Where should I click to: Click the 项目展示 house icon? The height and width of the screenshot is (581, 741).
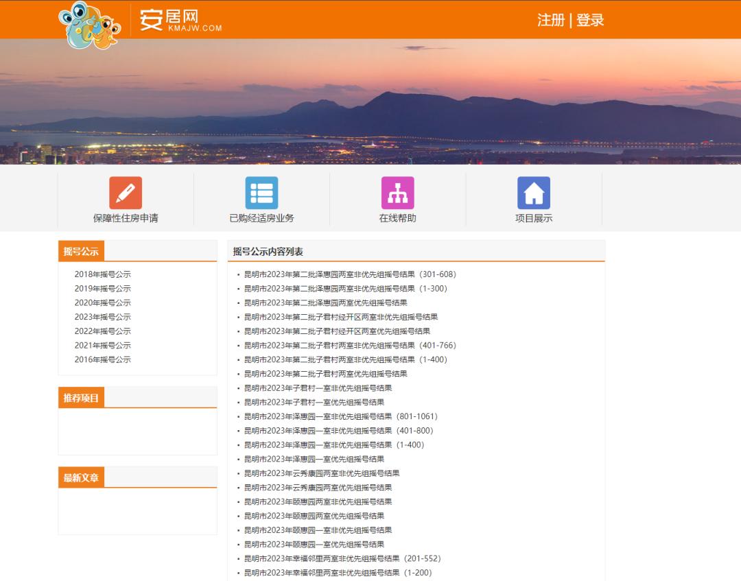pos(534,199)
